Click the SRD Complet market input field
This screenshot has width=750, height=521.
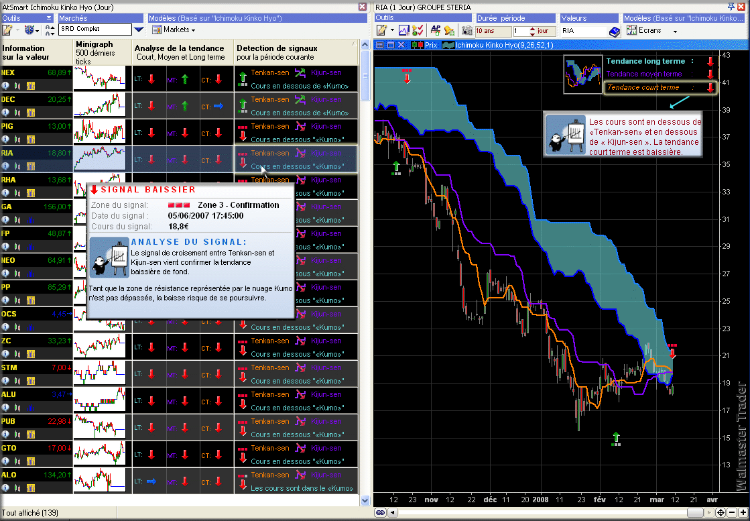pos(95,30)
